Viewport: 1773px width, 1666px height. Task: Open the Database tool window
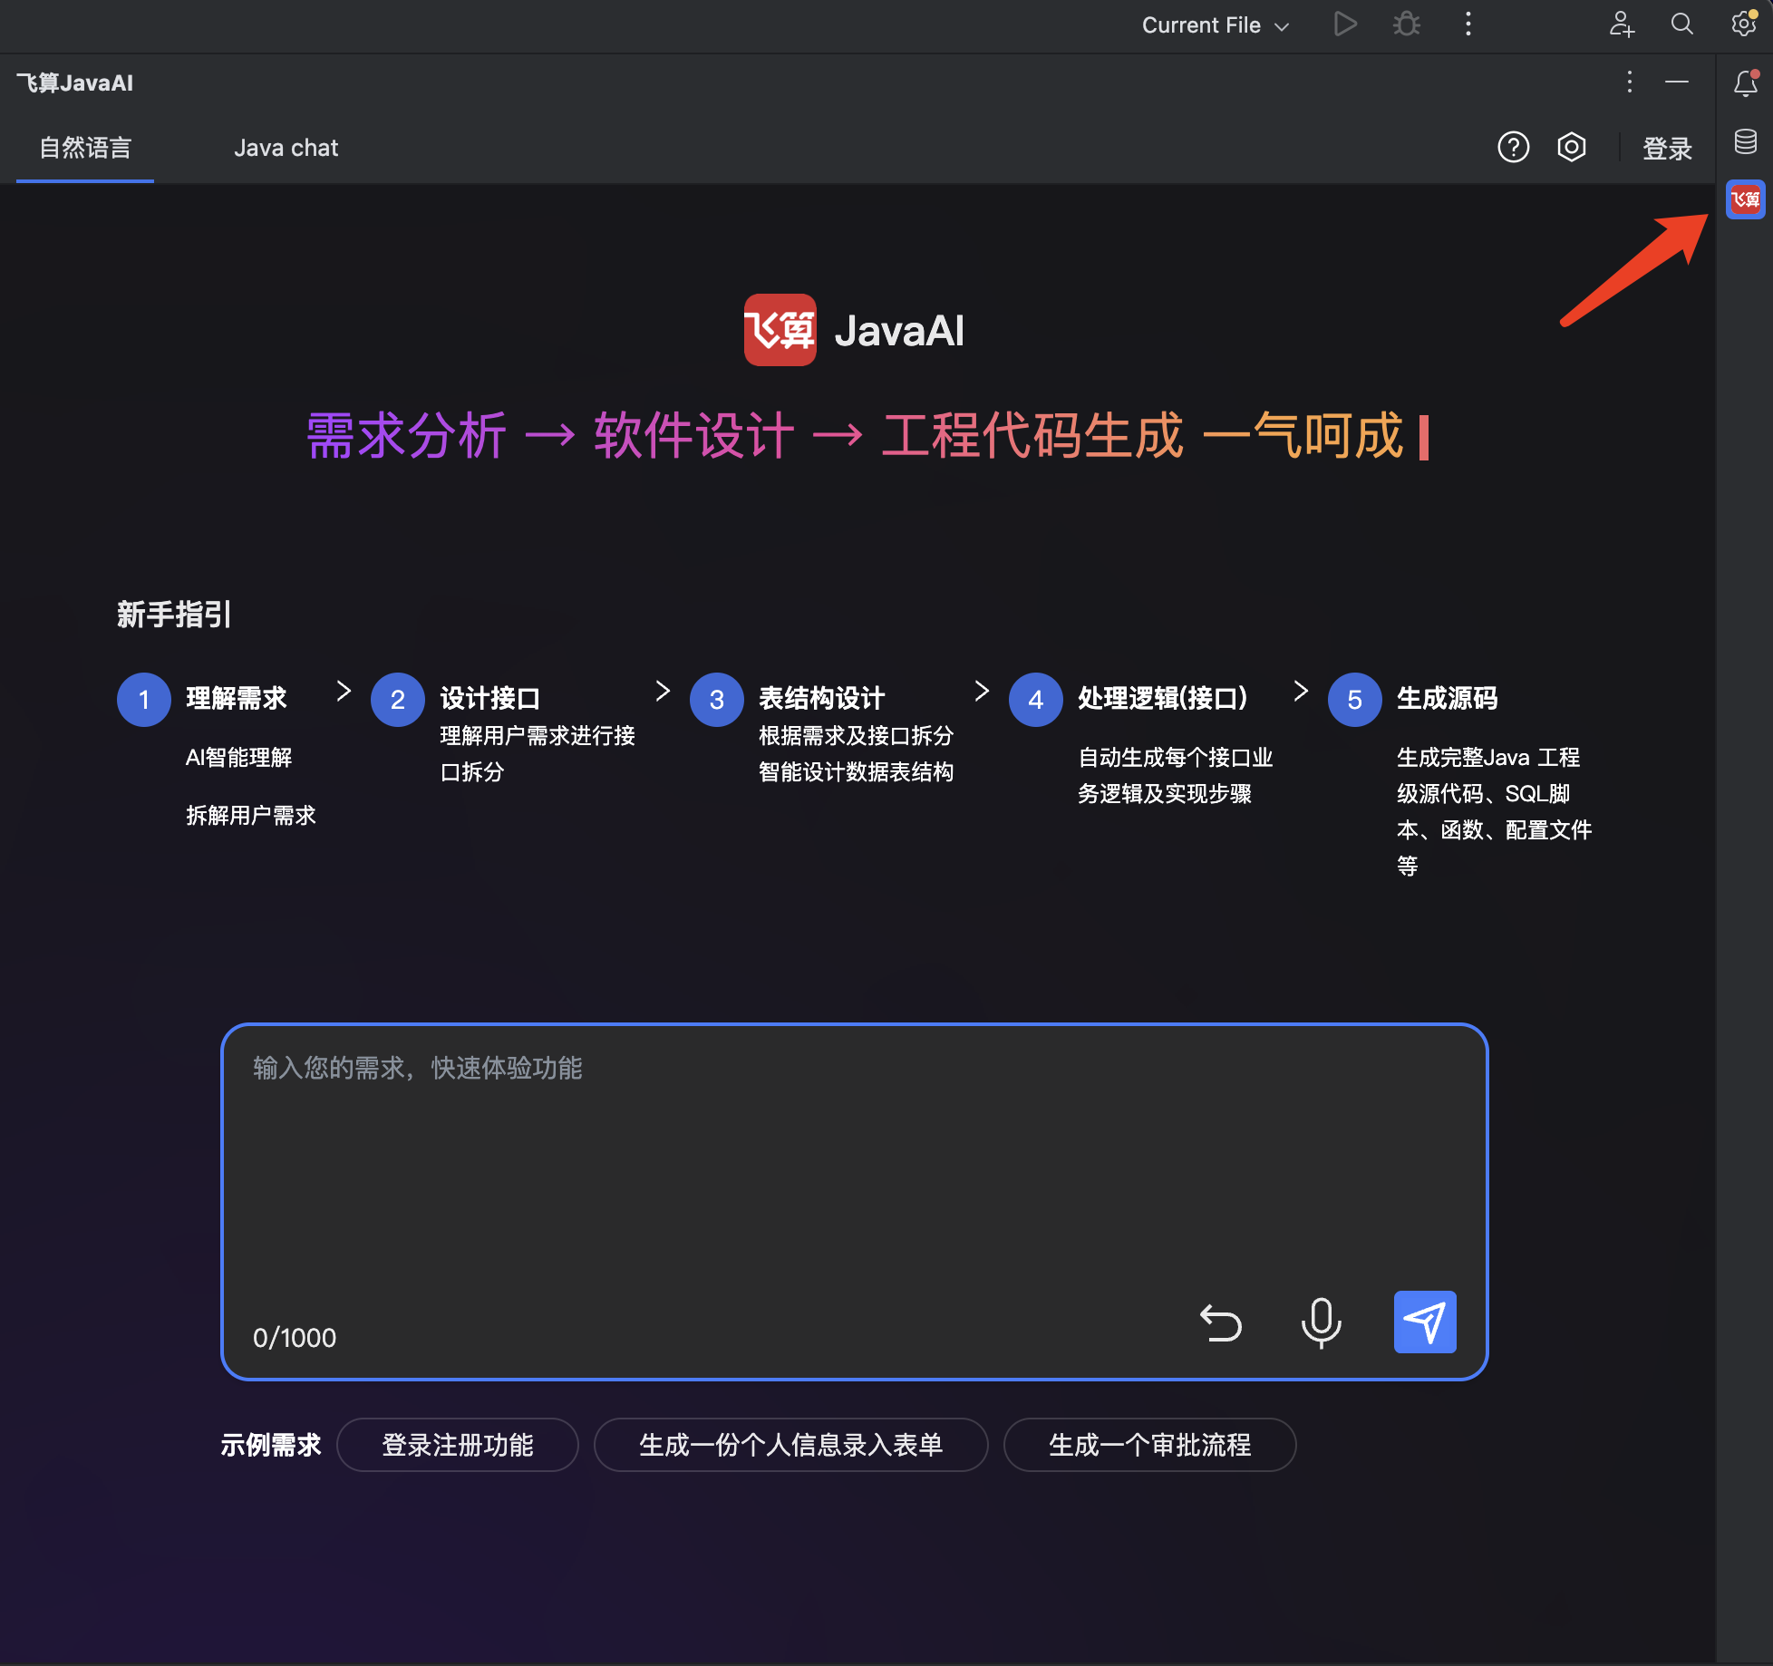[x=1745, y=141]
